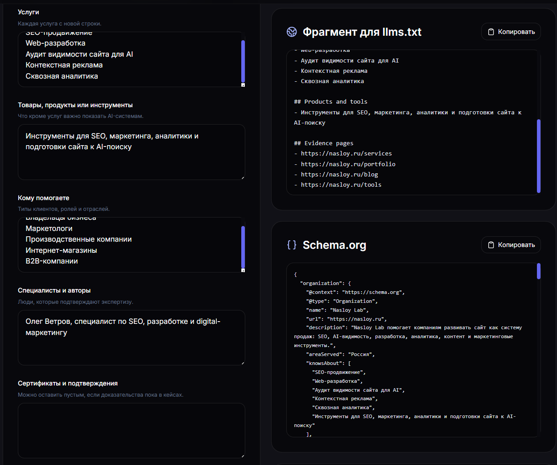The width and height of the screenshot is (557, 465).
Task: Focus the Товары, продукты или инструменты textarea
Action: 132,152
